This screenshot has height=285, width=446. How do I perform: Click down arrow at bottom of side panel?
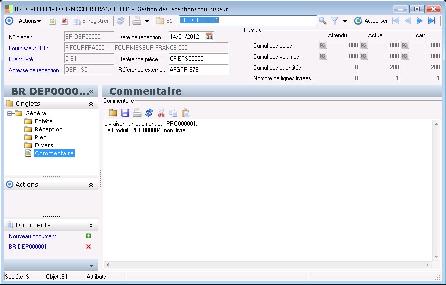click(x=91, y=266)
